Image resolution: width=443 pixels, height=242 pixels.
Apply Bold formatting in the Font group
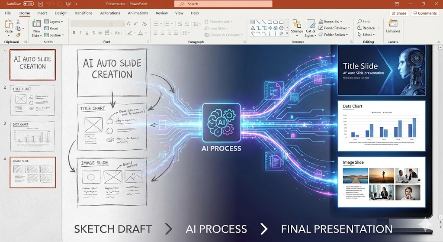(74, 32)
